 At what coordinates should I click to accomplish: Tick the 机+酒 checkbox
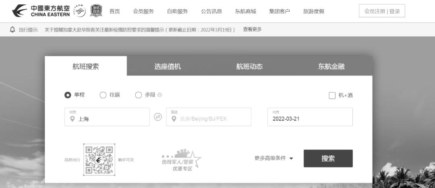332,95
